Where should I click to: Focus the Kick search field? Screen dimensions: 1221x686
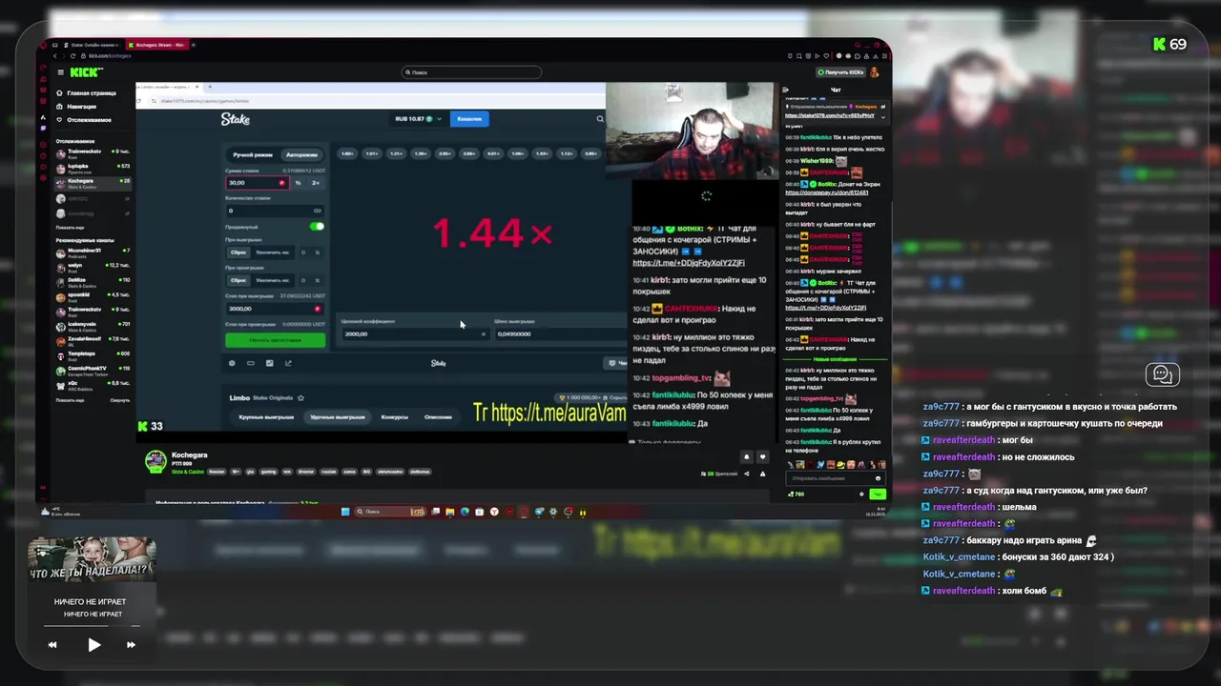471,72
